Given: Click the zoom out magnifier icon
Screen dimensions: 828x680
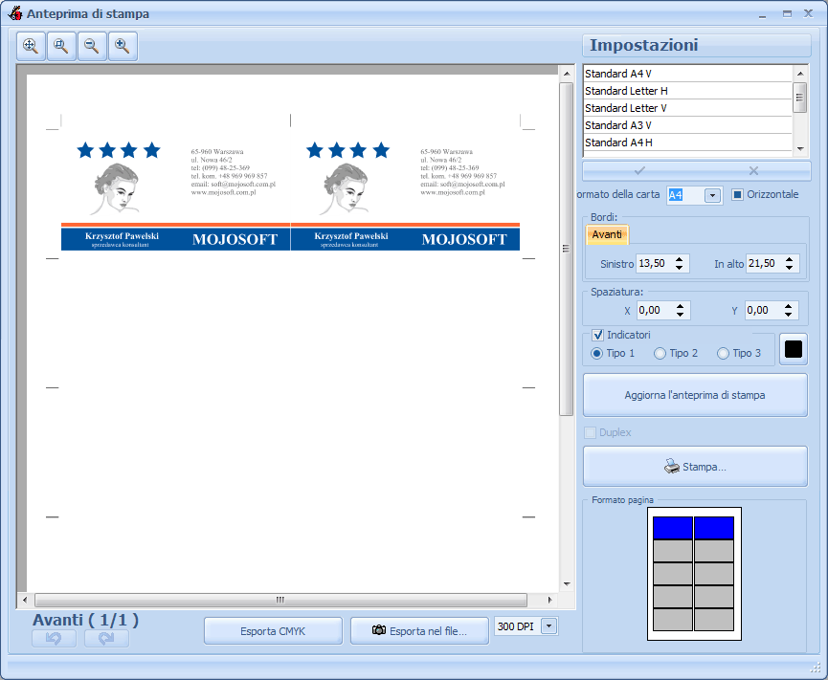Looking at the screenshot, I should point(92,47).
